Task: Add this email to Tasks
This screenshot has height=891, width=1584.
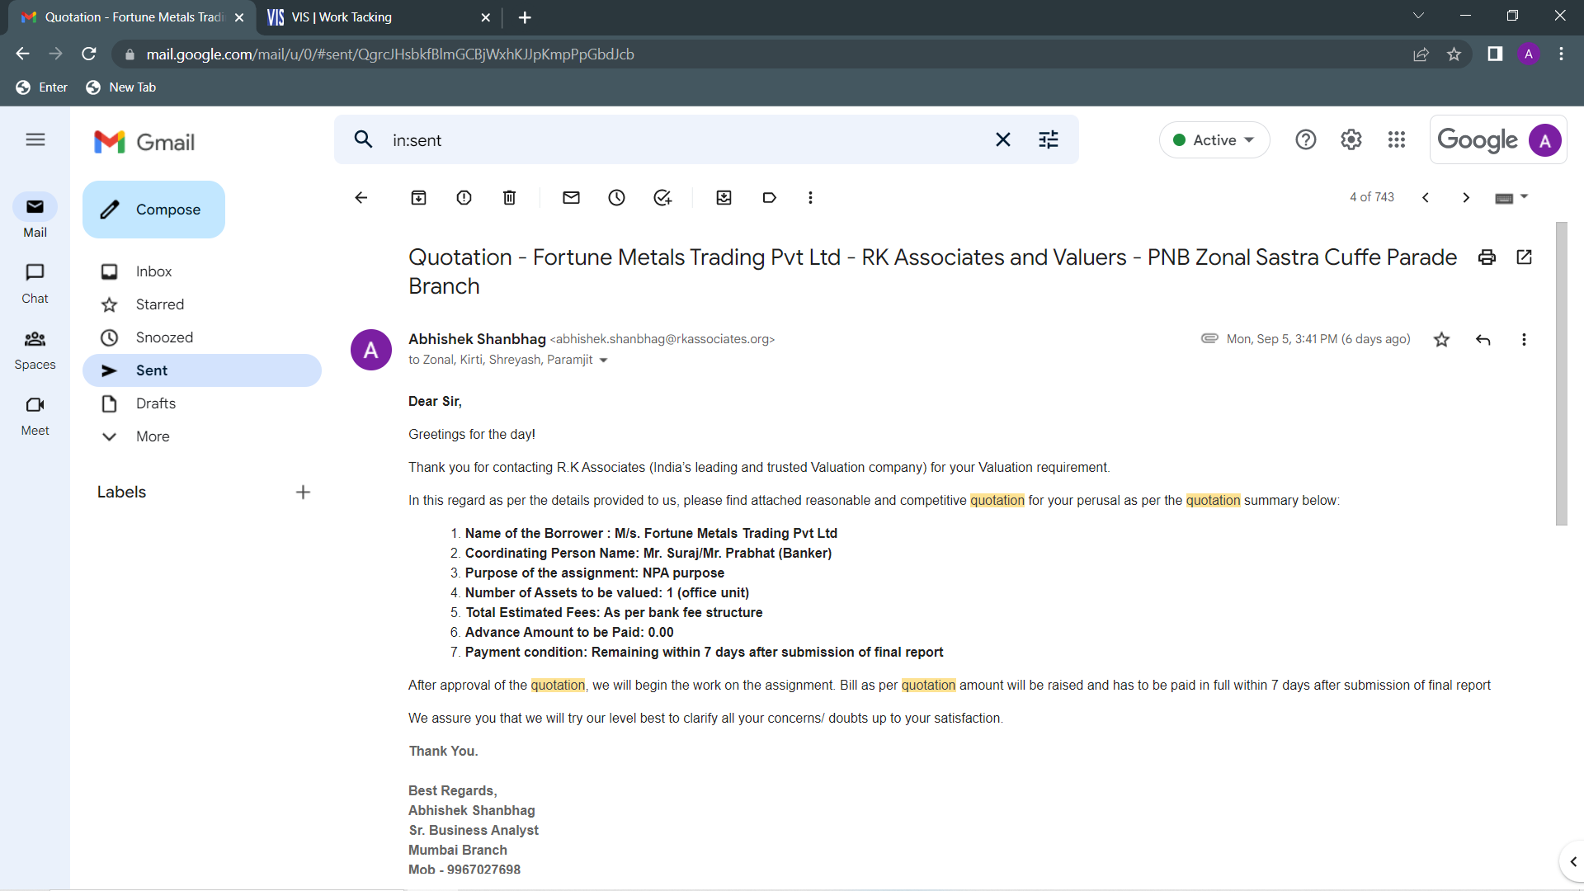Action: tap(662, 197)
